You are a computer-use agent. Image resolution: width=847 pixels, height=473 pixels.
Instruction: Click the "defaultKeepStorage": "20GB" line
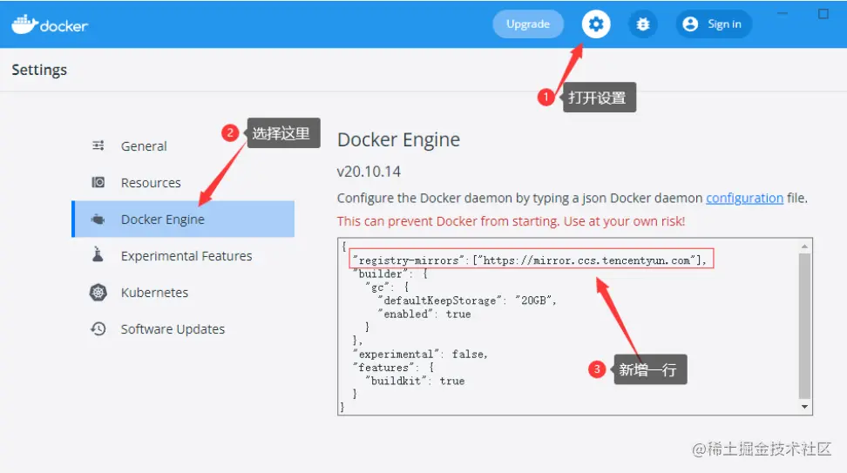point(467,301)
